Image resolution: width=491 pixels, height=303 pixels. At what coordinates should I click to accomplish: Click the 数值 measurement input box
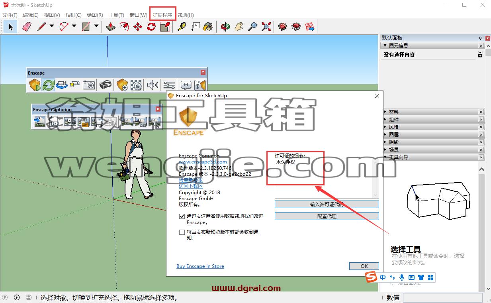coord(443,297)
